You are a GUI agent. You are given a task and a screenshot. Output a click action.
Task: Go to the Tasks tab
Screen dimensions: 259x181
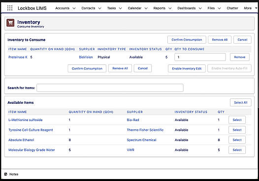(x=111, y=8)
